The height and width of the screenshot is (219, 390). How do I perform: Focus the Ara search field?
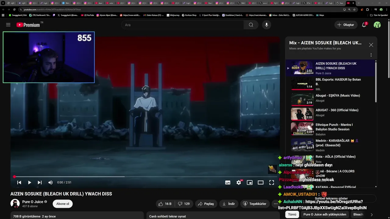(183, 25)
